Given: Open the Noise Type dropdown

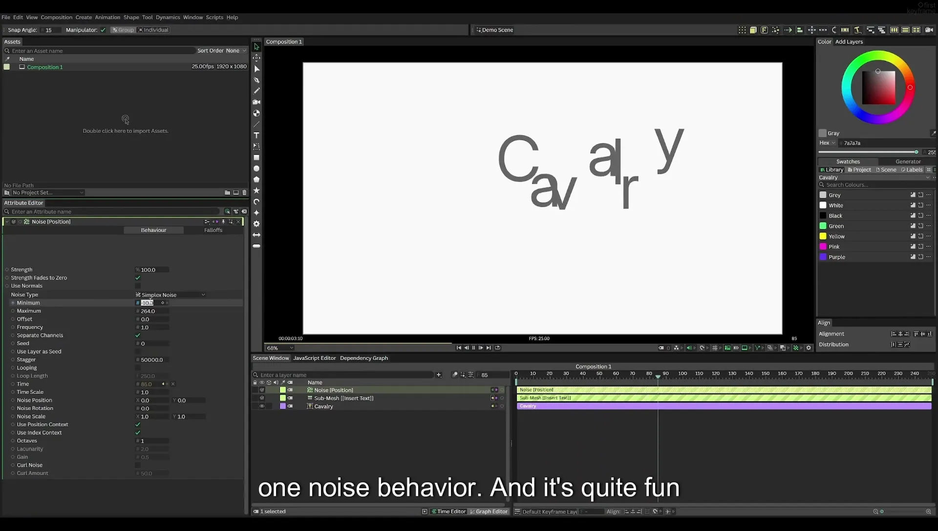Looking at the screenshot, I should pos(171,295).
